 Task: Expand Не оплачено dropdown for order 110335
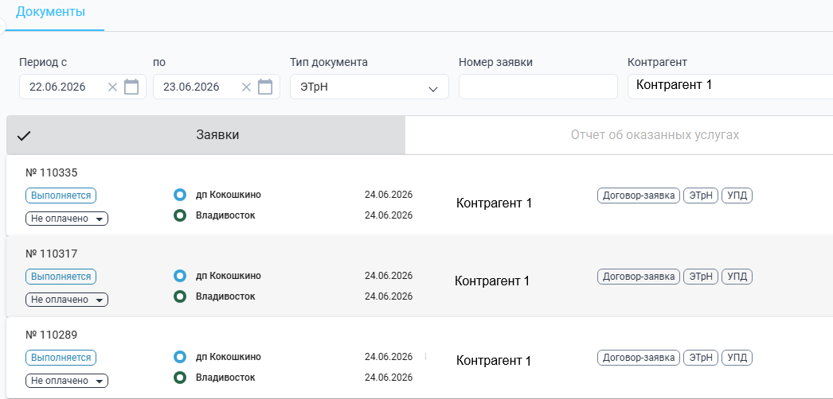pos(67,219)
